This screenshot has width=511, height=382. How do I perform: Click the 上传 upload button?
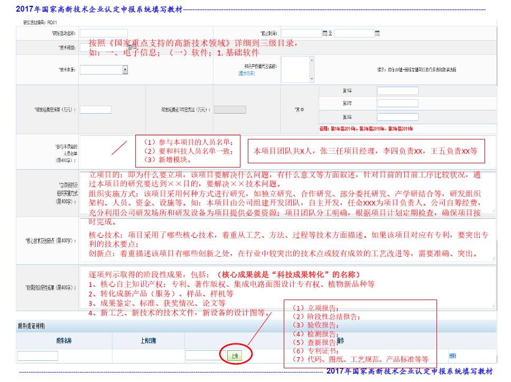coord(234,356)
